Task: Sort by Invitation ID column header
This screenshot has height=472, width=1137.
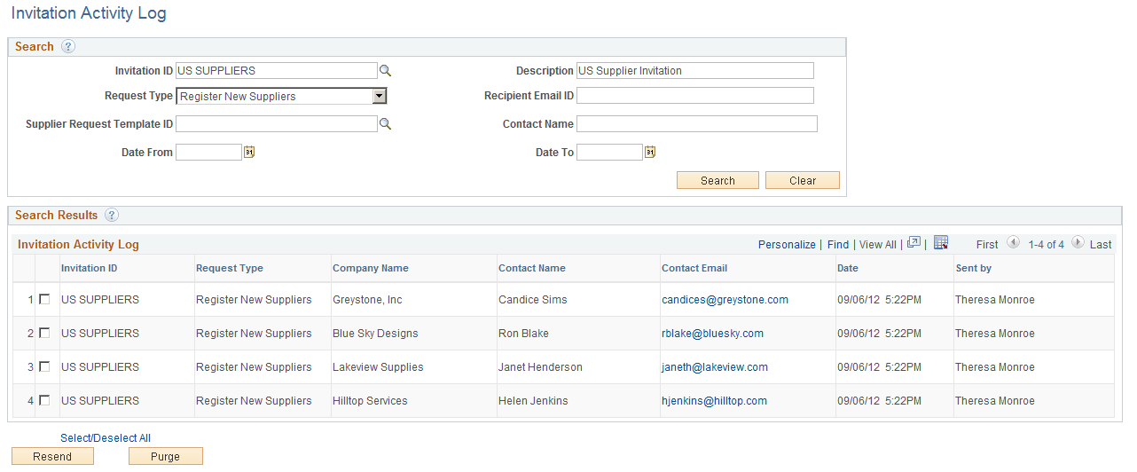Action: click(89, 268)
